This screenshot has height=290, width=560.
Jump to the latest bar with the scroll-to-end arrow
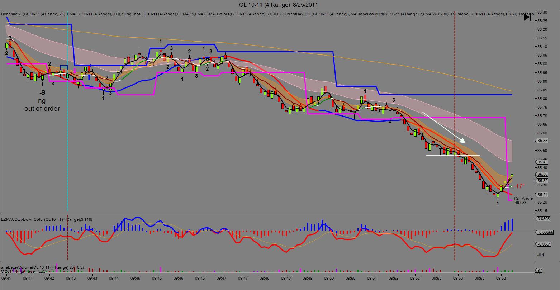[x=527, y=17]
